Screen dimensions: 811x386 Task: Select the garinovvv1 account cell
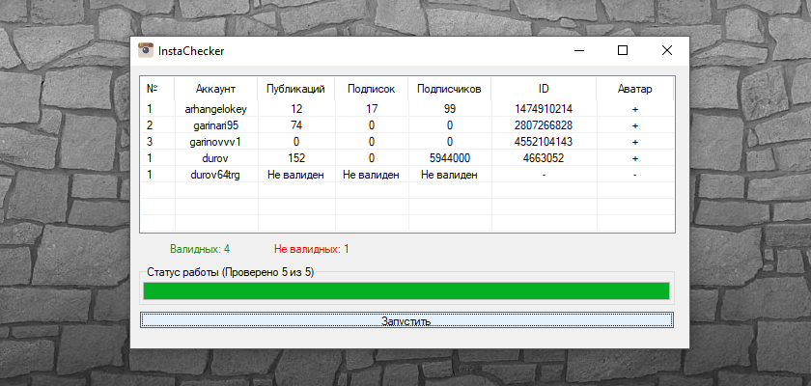(216, 142)
